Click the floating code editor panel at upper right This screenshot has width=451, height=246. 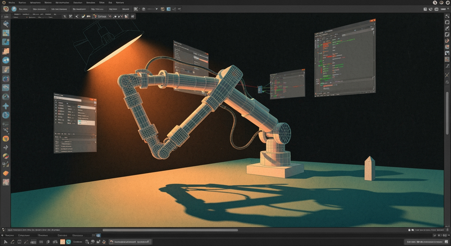pyautogui.click(x=345, y=58)
